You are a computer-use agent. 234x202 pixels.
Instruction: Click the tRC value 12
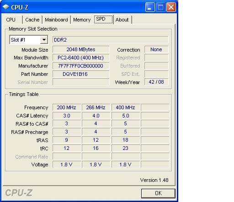[x=67, y=148]
